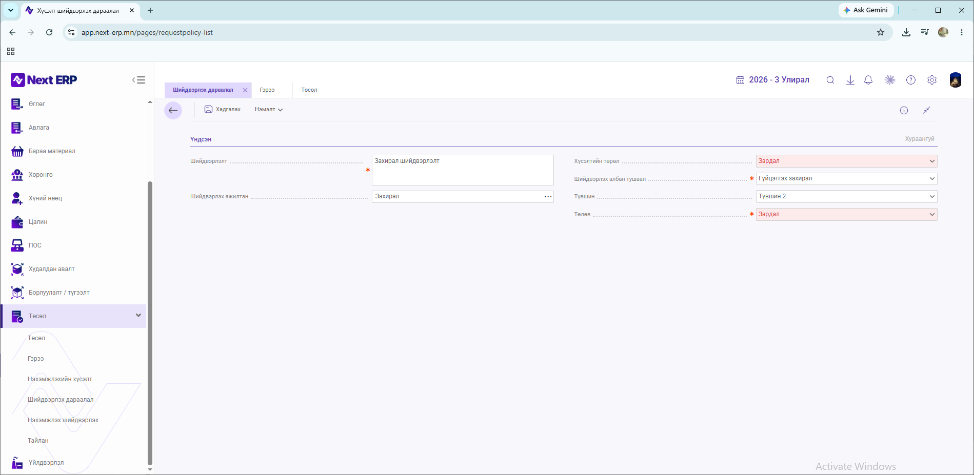This screenshot has width=974, height=475.
Task: Open the Шийдвэрлэх албан тушаал dropdown
Action: point(846,178)
